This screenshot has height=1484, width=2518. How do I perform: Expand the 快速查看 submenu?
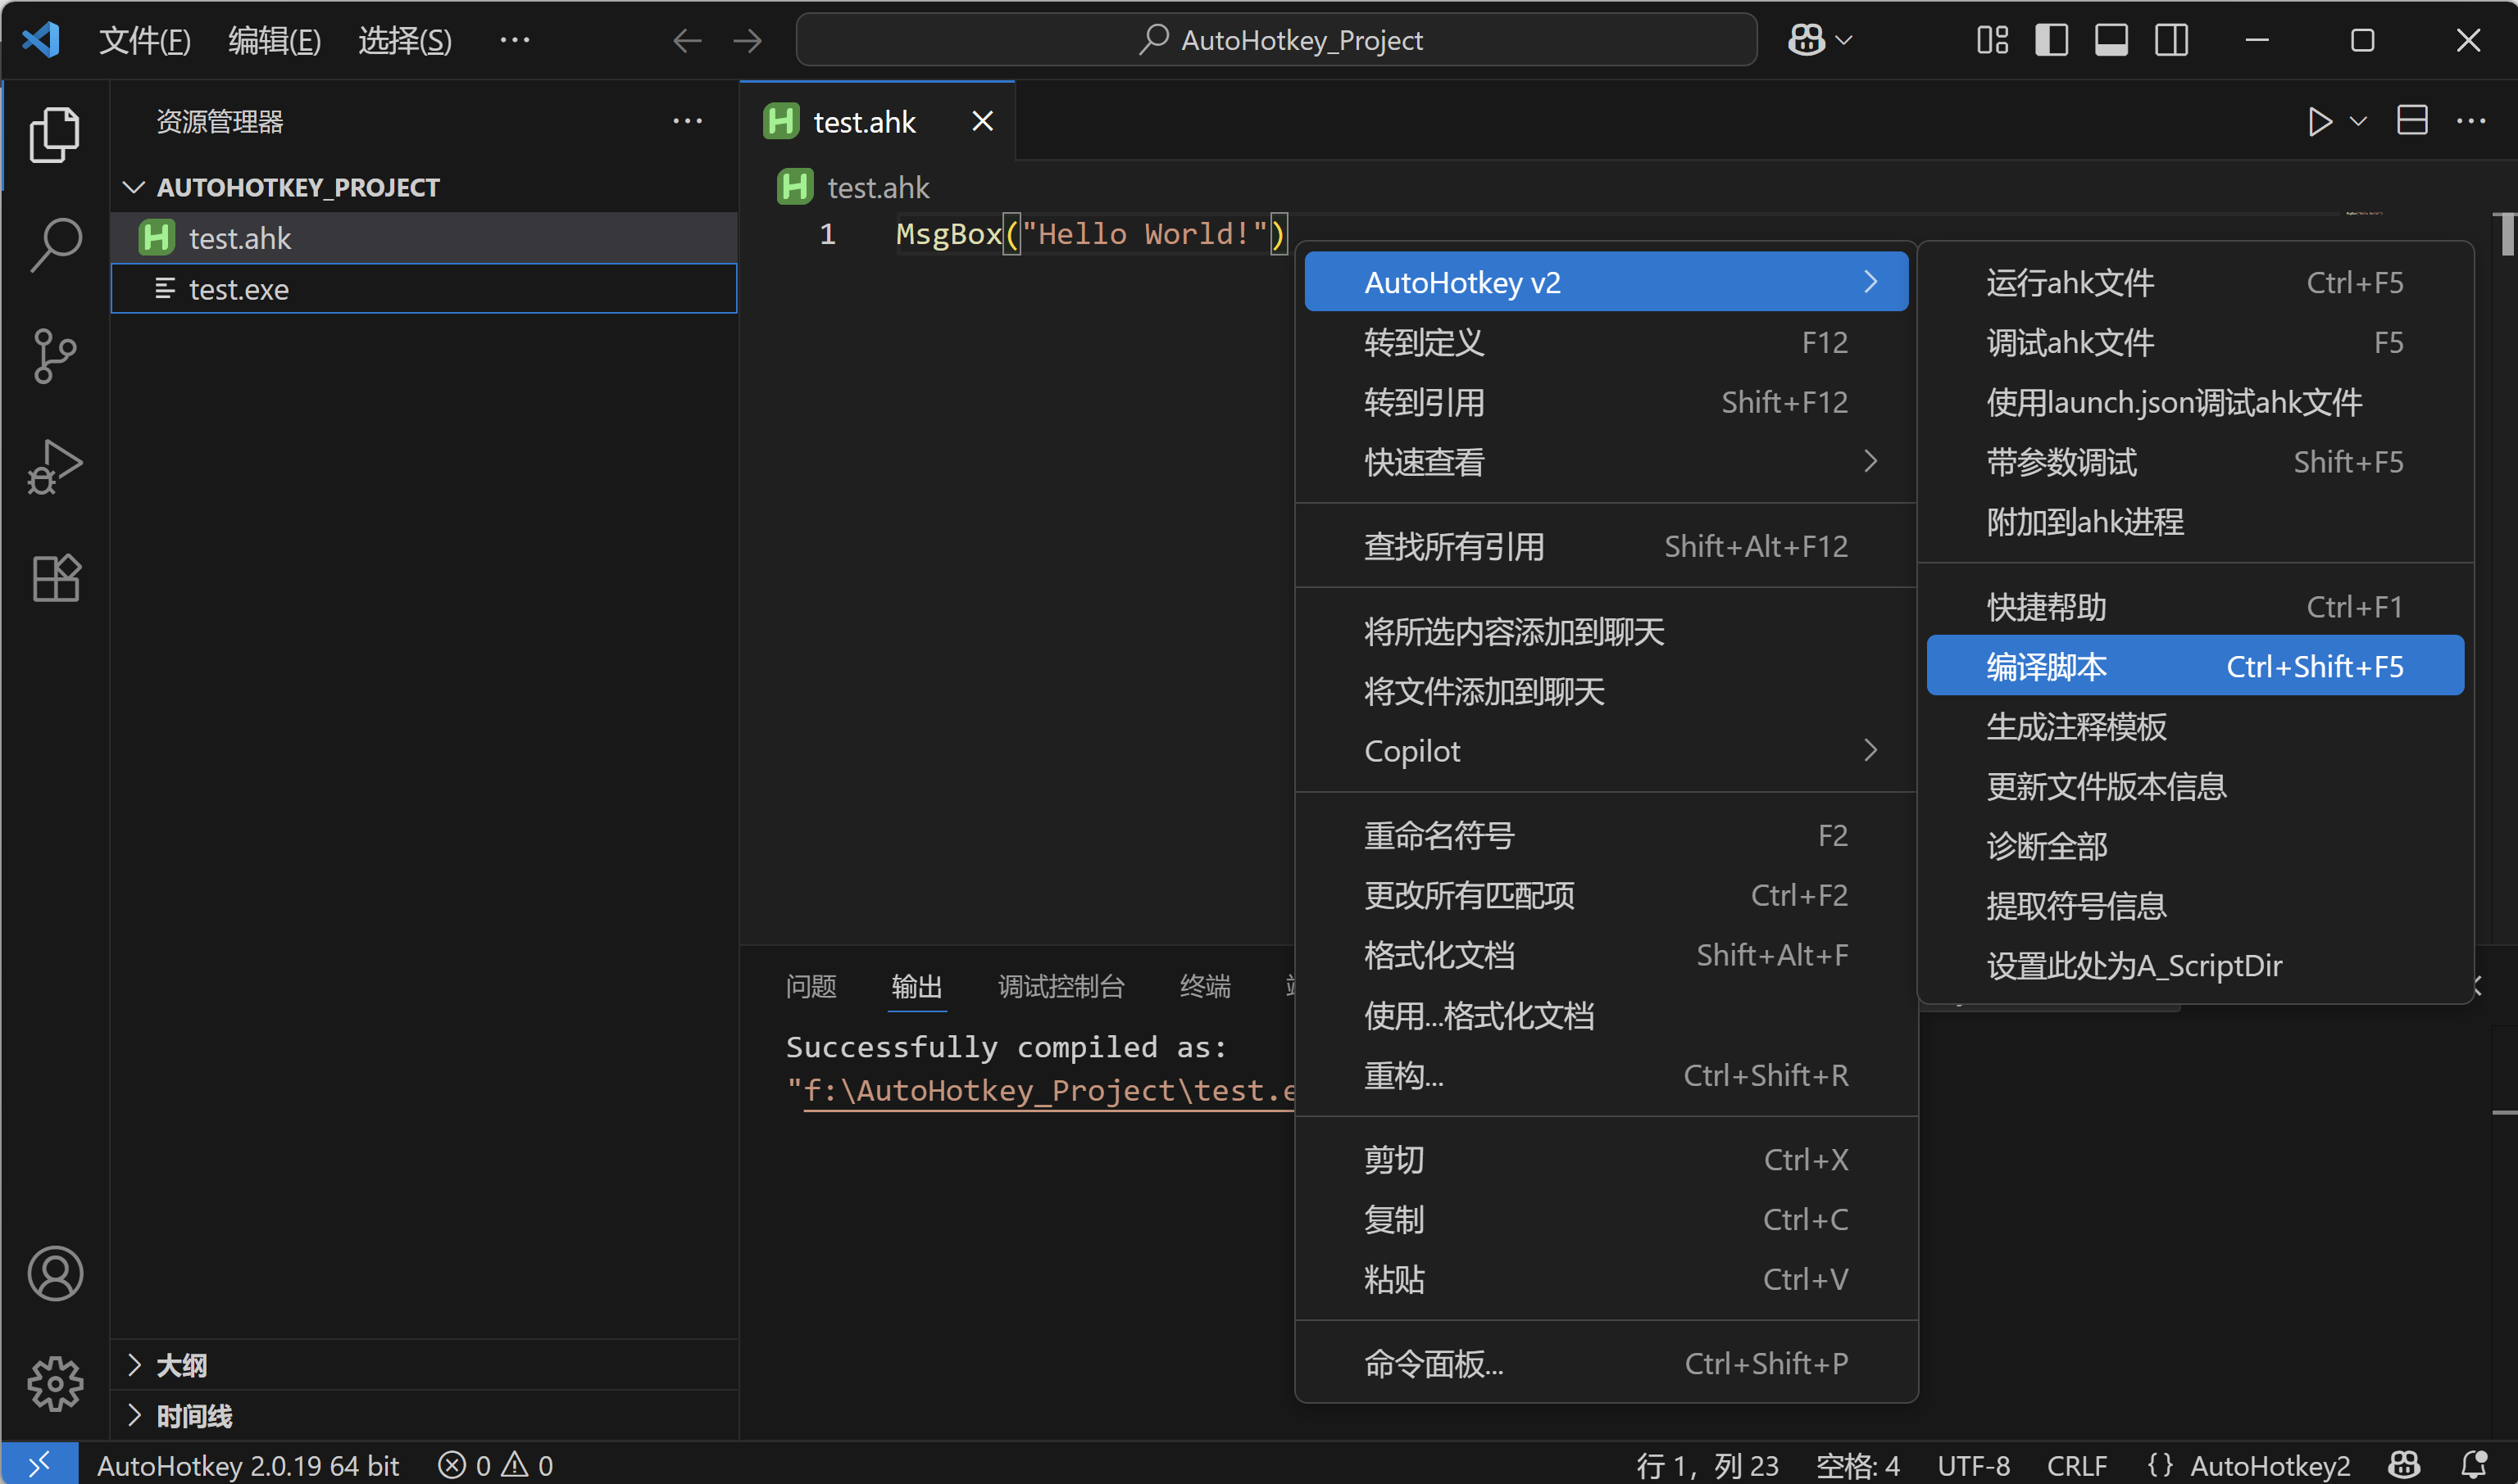(x=1607, y=462)
